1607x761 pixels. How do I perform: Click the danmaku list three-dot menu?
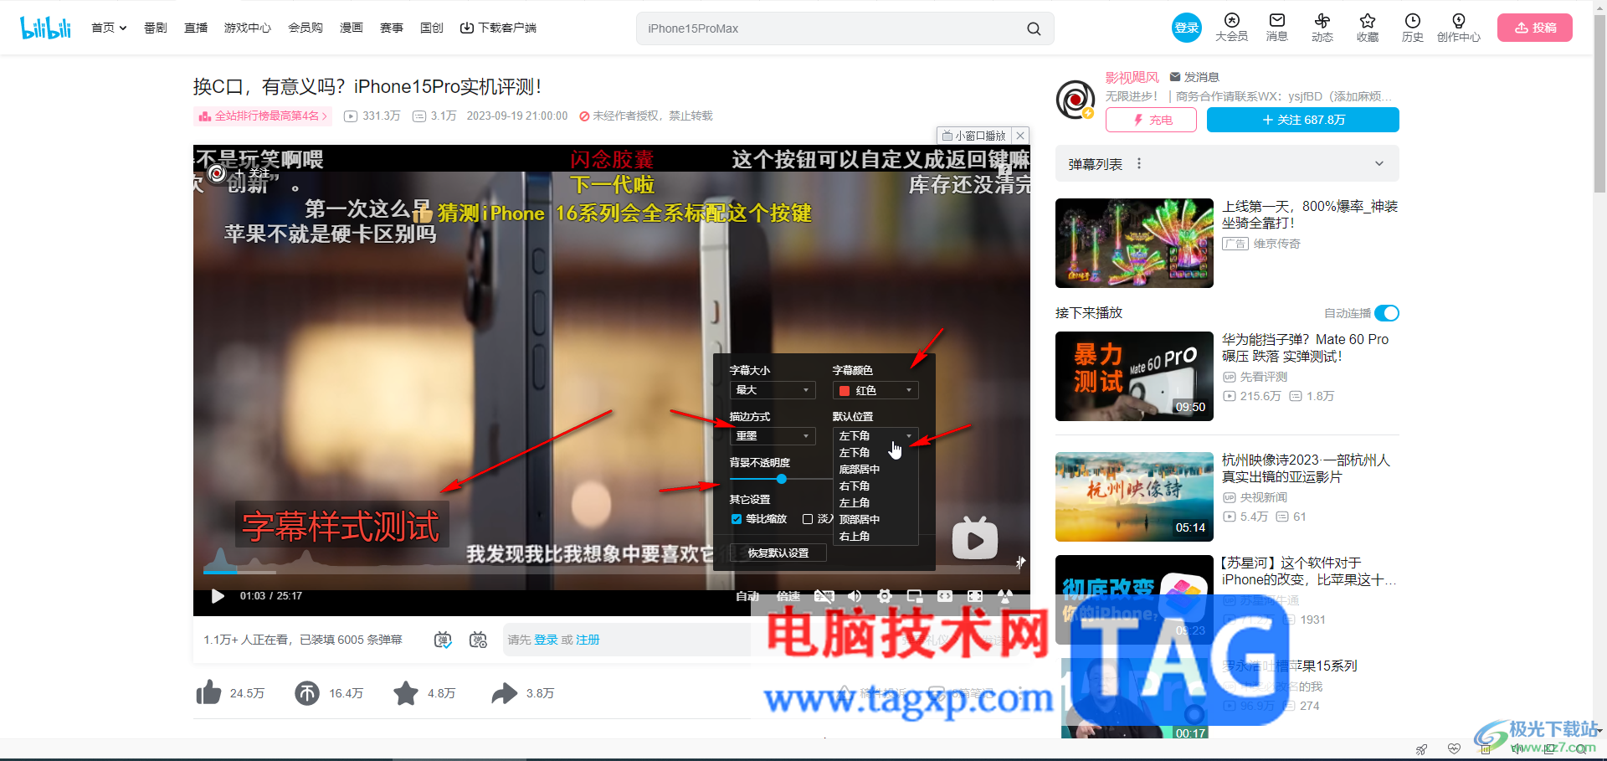[x=1139, y=164]
